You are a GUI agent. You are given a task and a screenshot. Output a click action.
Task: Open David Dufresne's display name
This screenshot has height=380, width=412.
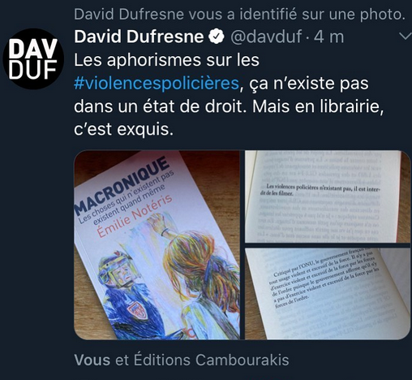[x=139, y=37]
